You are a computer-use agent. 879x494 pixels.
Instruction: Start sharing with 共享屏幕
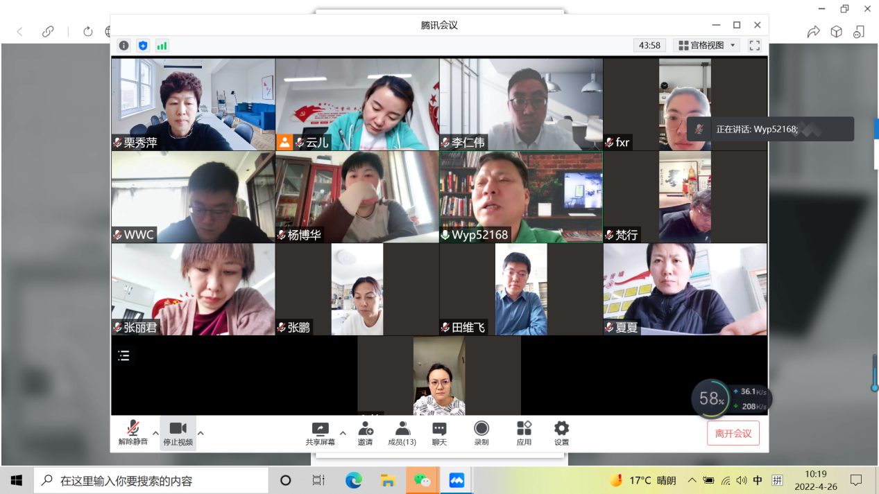pyautogui.click(x=320, y=433)
